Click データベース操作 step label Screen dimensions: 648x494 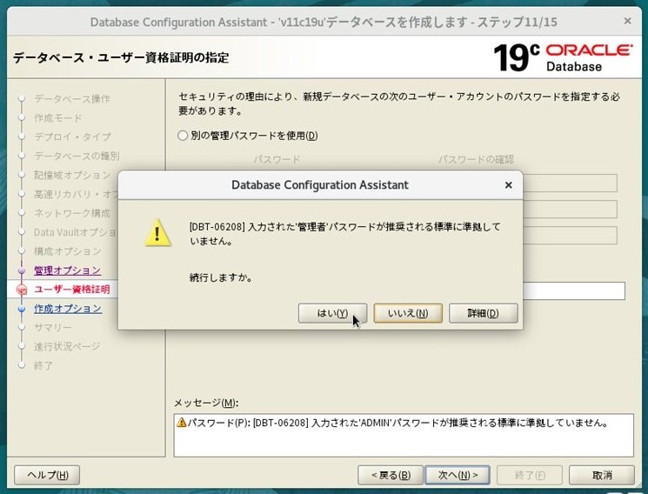[72, 99]
